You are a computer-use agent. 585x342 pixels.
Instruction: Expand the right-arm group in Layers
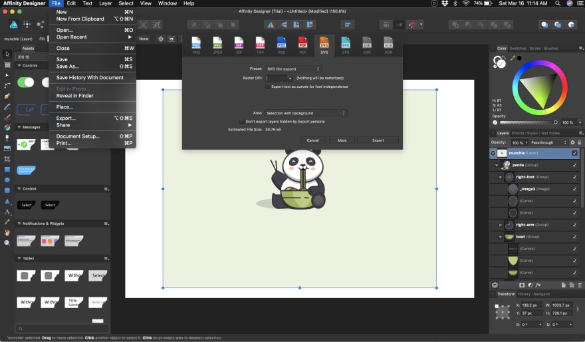[501, 225]
